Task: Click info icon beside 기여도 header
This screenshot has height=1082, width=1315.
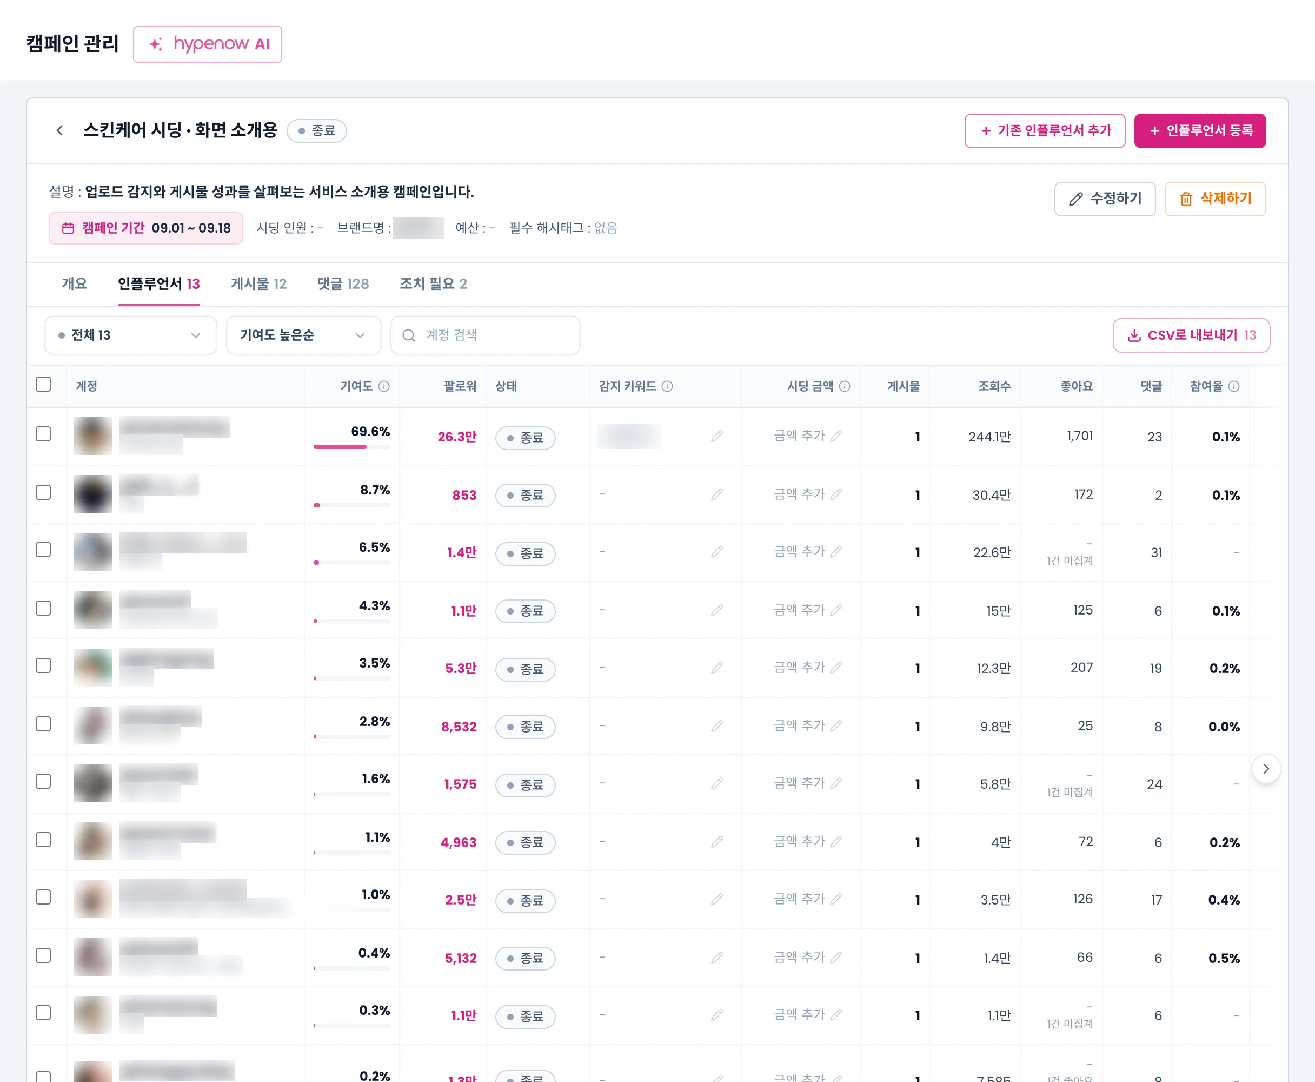Action: click(x=384, y=386)
